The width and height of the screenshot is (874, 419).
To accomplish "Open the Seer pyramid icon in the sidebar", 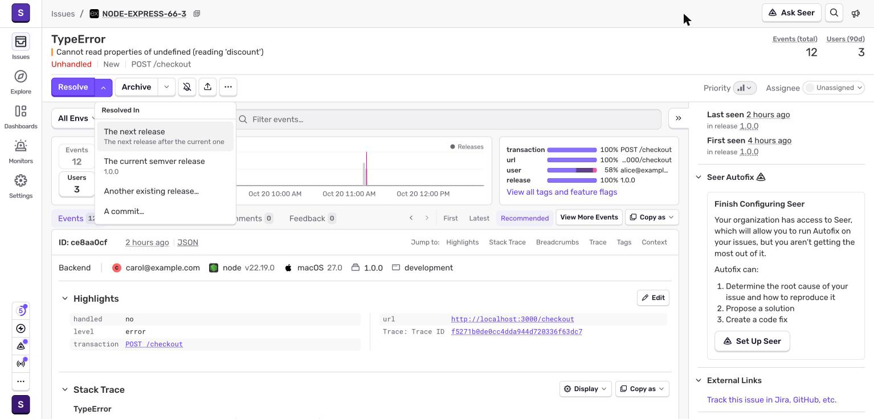I will click(x=21, y=346).
